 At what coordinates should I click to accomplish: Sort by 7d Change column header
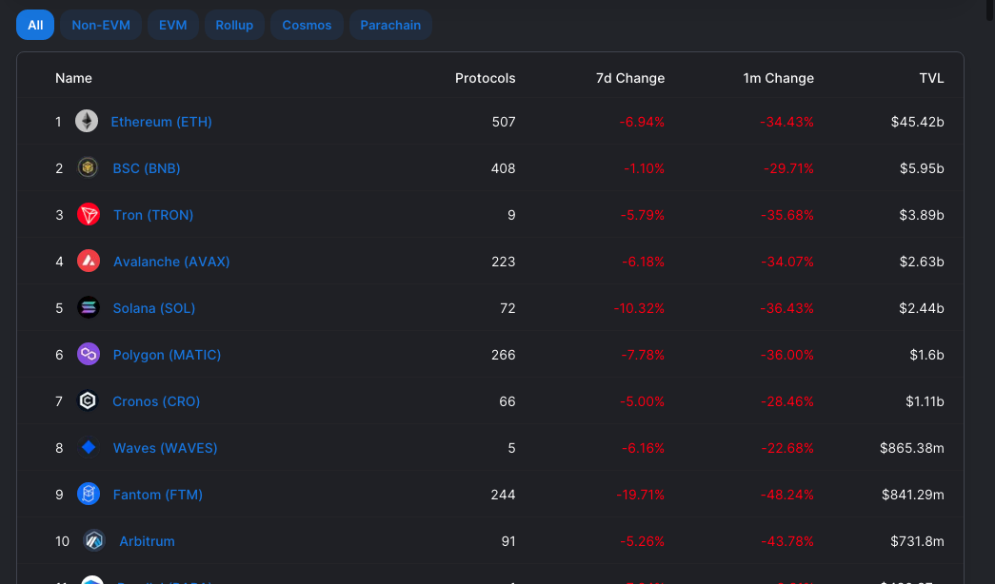tap(629, 78)
